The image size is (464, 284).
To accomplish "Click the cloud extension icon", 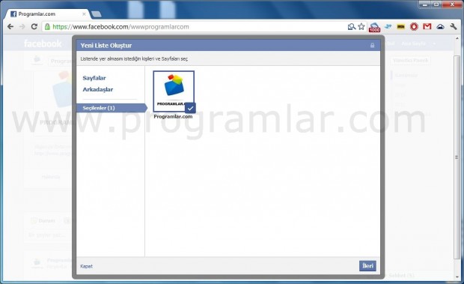I will click(x=440, y=27).
